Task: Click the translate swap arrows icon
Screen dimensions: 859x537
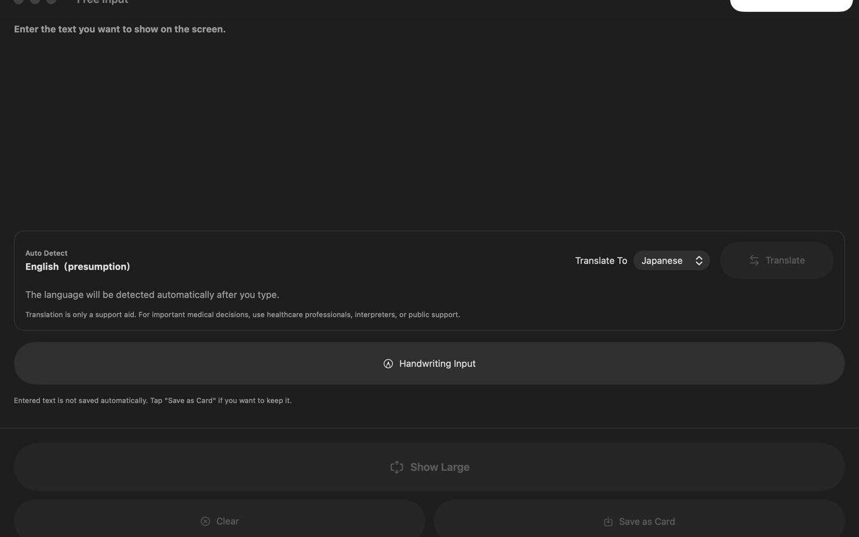Action: 754,261
